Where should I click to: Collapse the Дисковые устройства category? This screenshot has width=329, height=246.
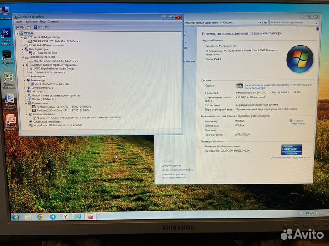point(23,57)
